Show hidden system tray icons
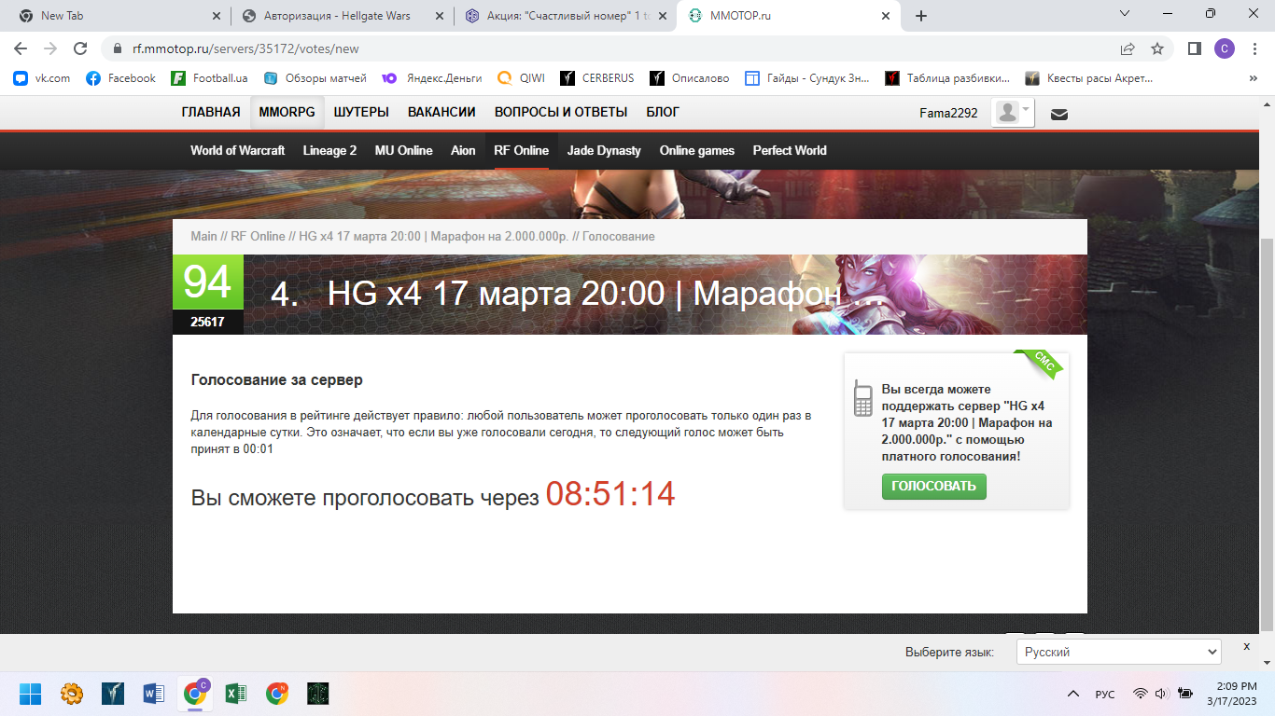This screenshot has width=1275, height=716. click(1072, 694)
